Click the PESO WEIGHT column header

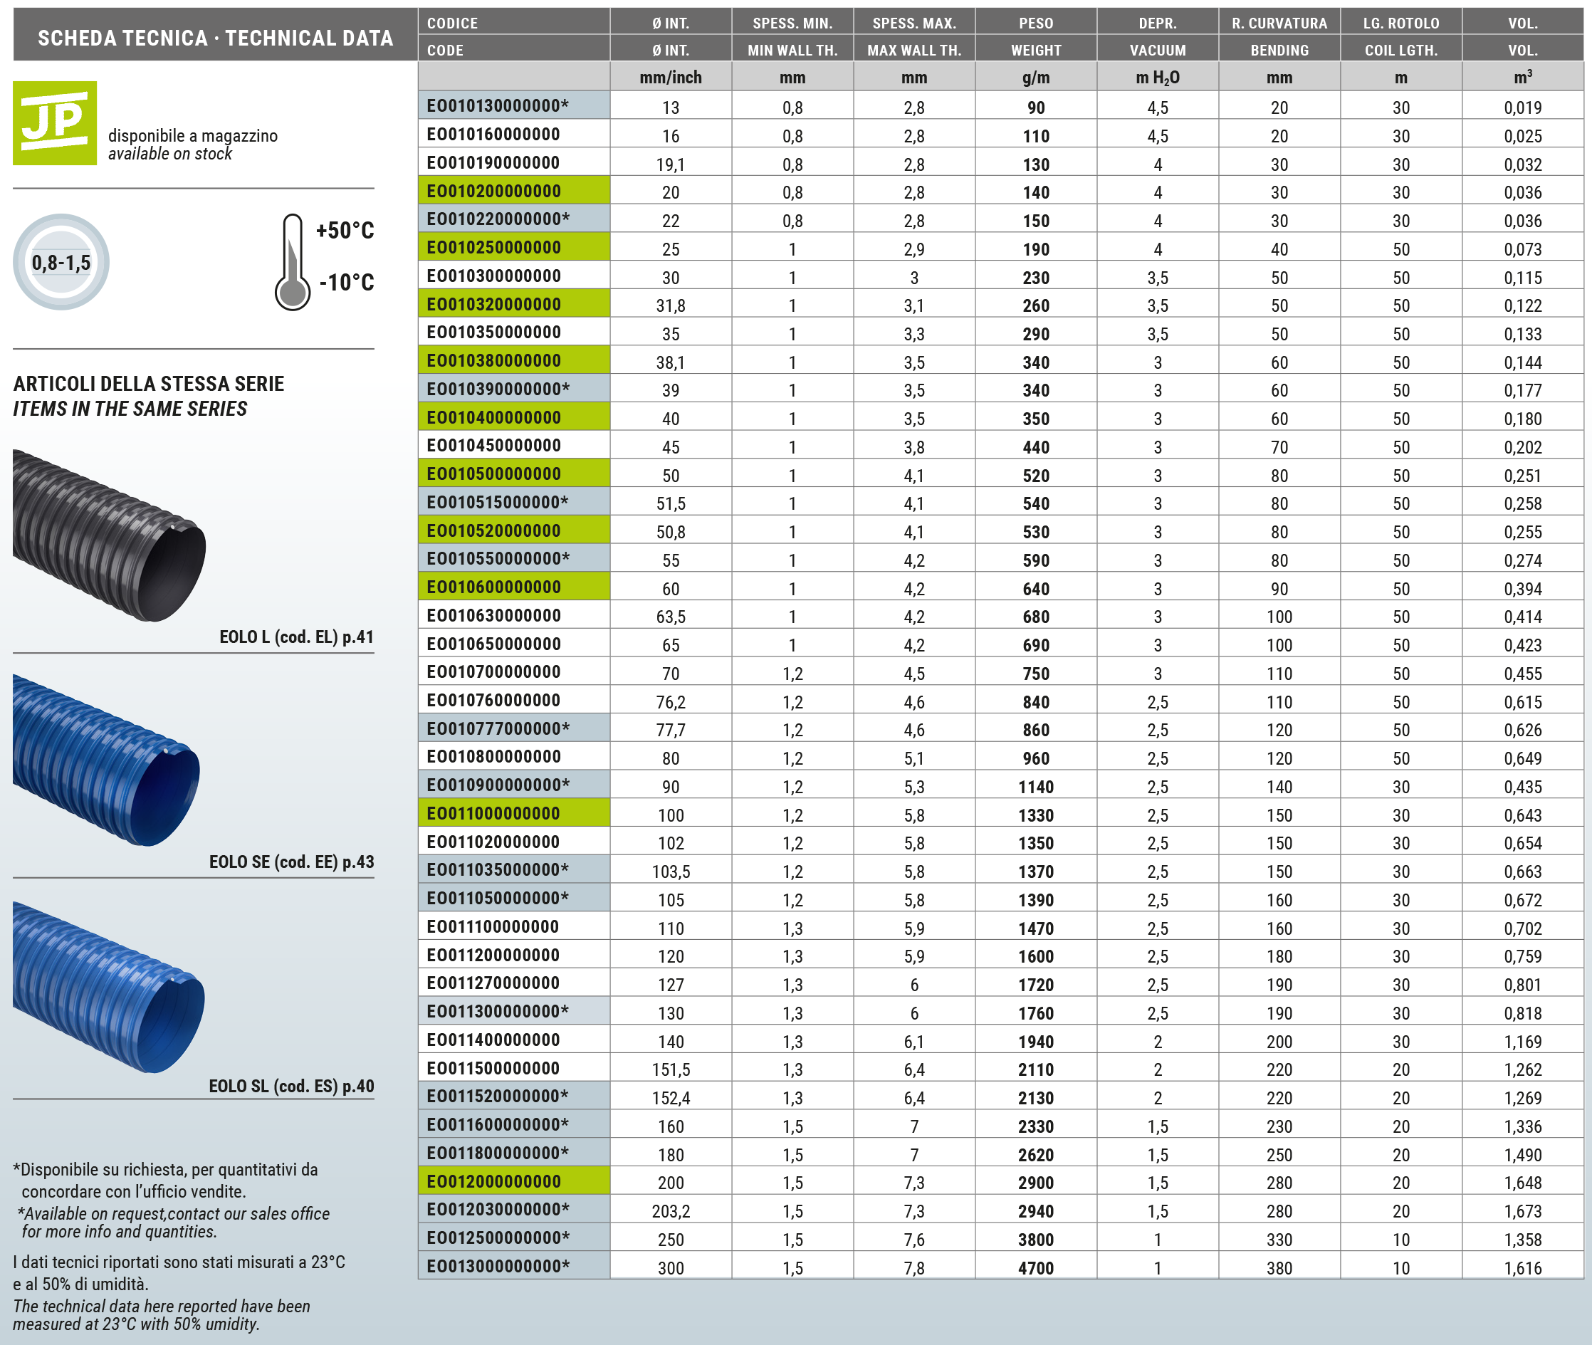pos(1035,36)
